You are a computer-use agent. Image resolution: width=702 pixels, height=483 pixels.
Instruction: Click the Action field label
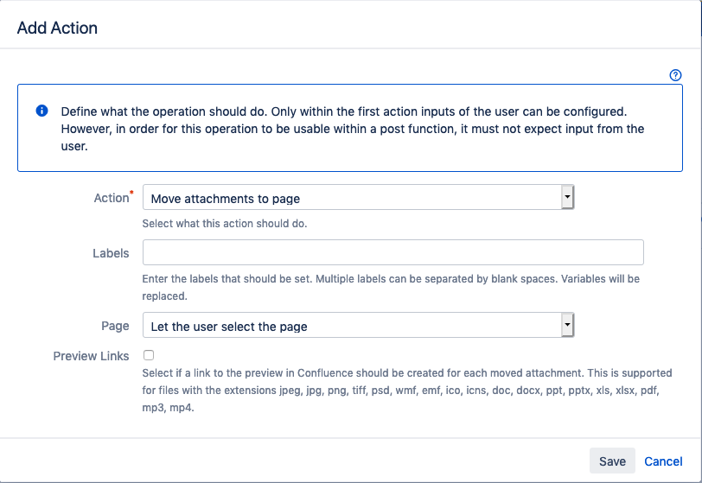tap(110, 198)
